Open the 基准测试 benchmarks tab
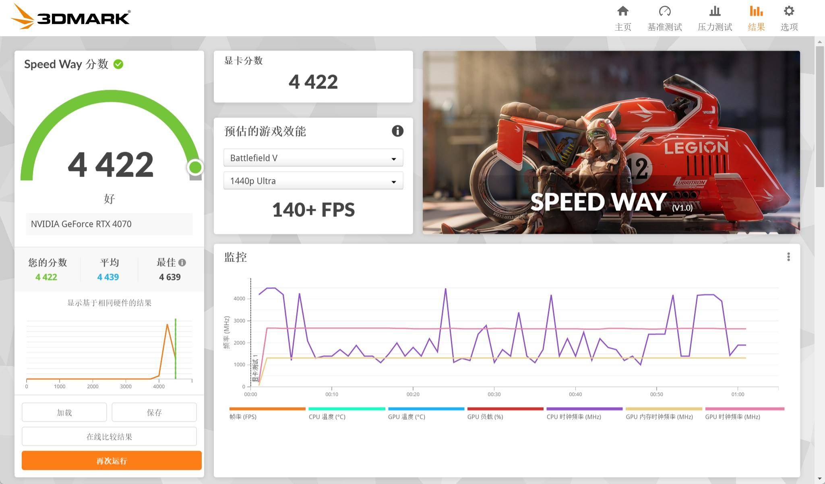Screen dimensions: 825x484 664,18
